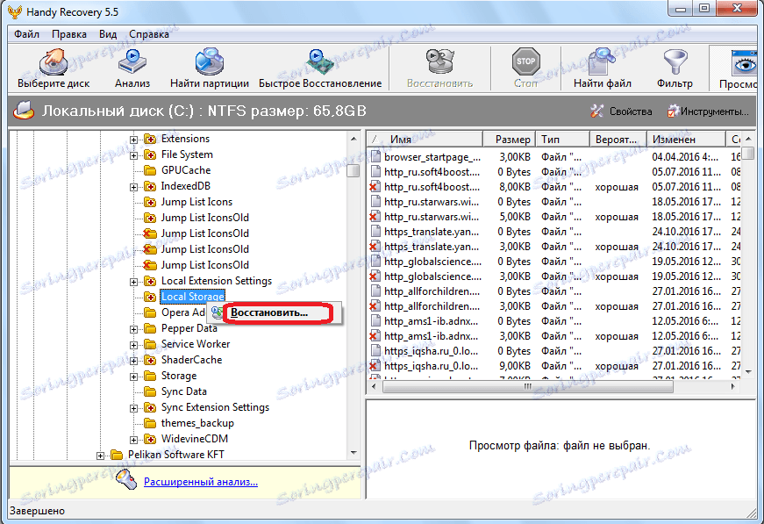Expand the File System folder node
Viewport: 764px width, 524px height.
(133, 155)
